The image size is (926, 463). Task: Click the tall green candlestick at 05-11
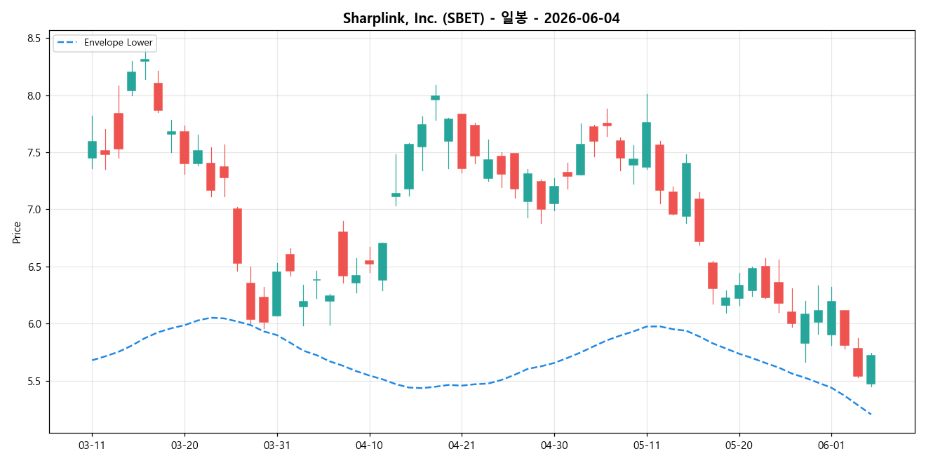(646, 145)
